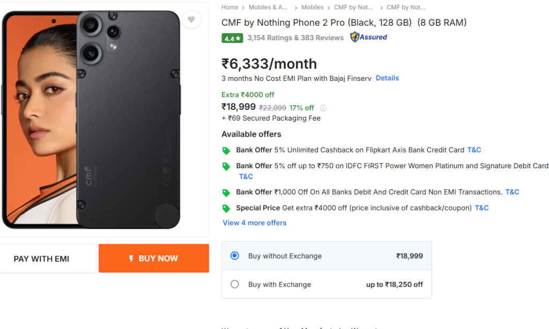Click the green 4.4 star rating badge
The width and height of the screenshot is (549, 329).
click(x=232, y=38)
